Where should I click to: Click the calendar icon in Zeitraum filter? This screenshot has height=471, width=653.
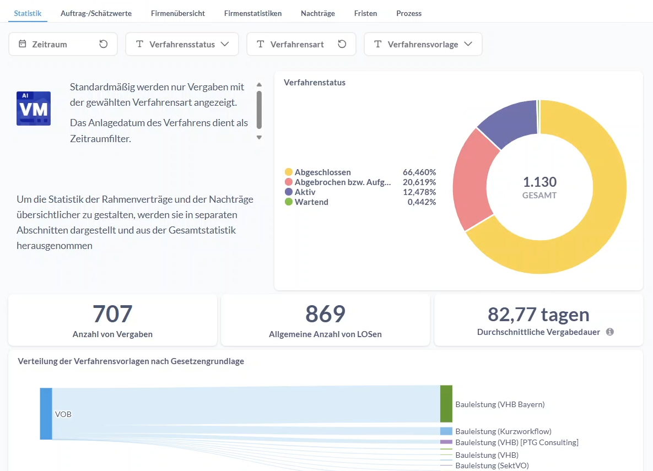coord(23,44)
